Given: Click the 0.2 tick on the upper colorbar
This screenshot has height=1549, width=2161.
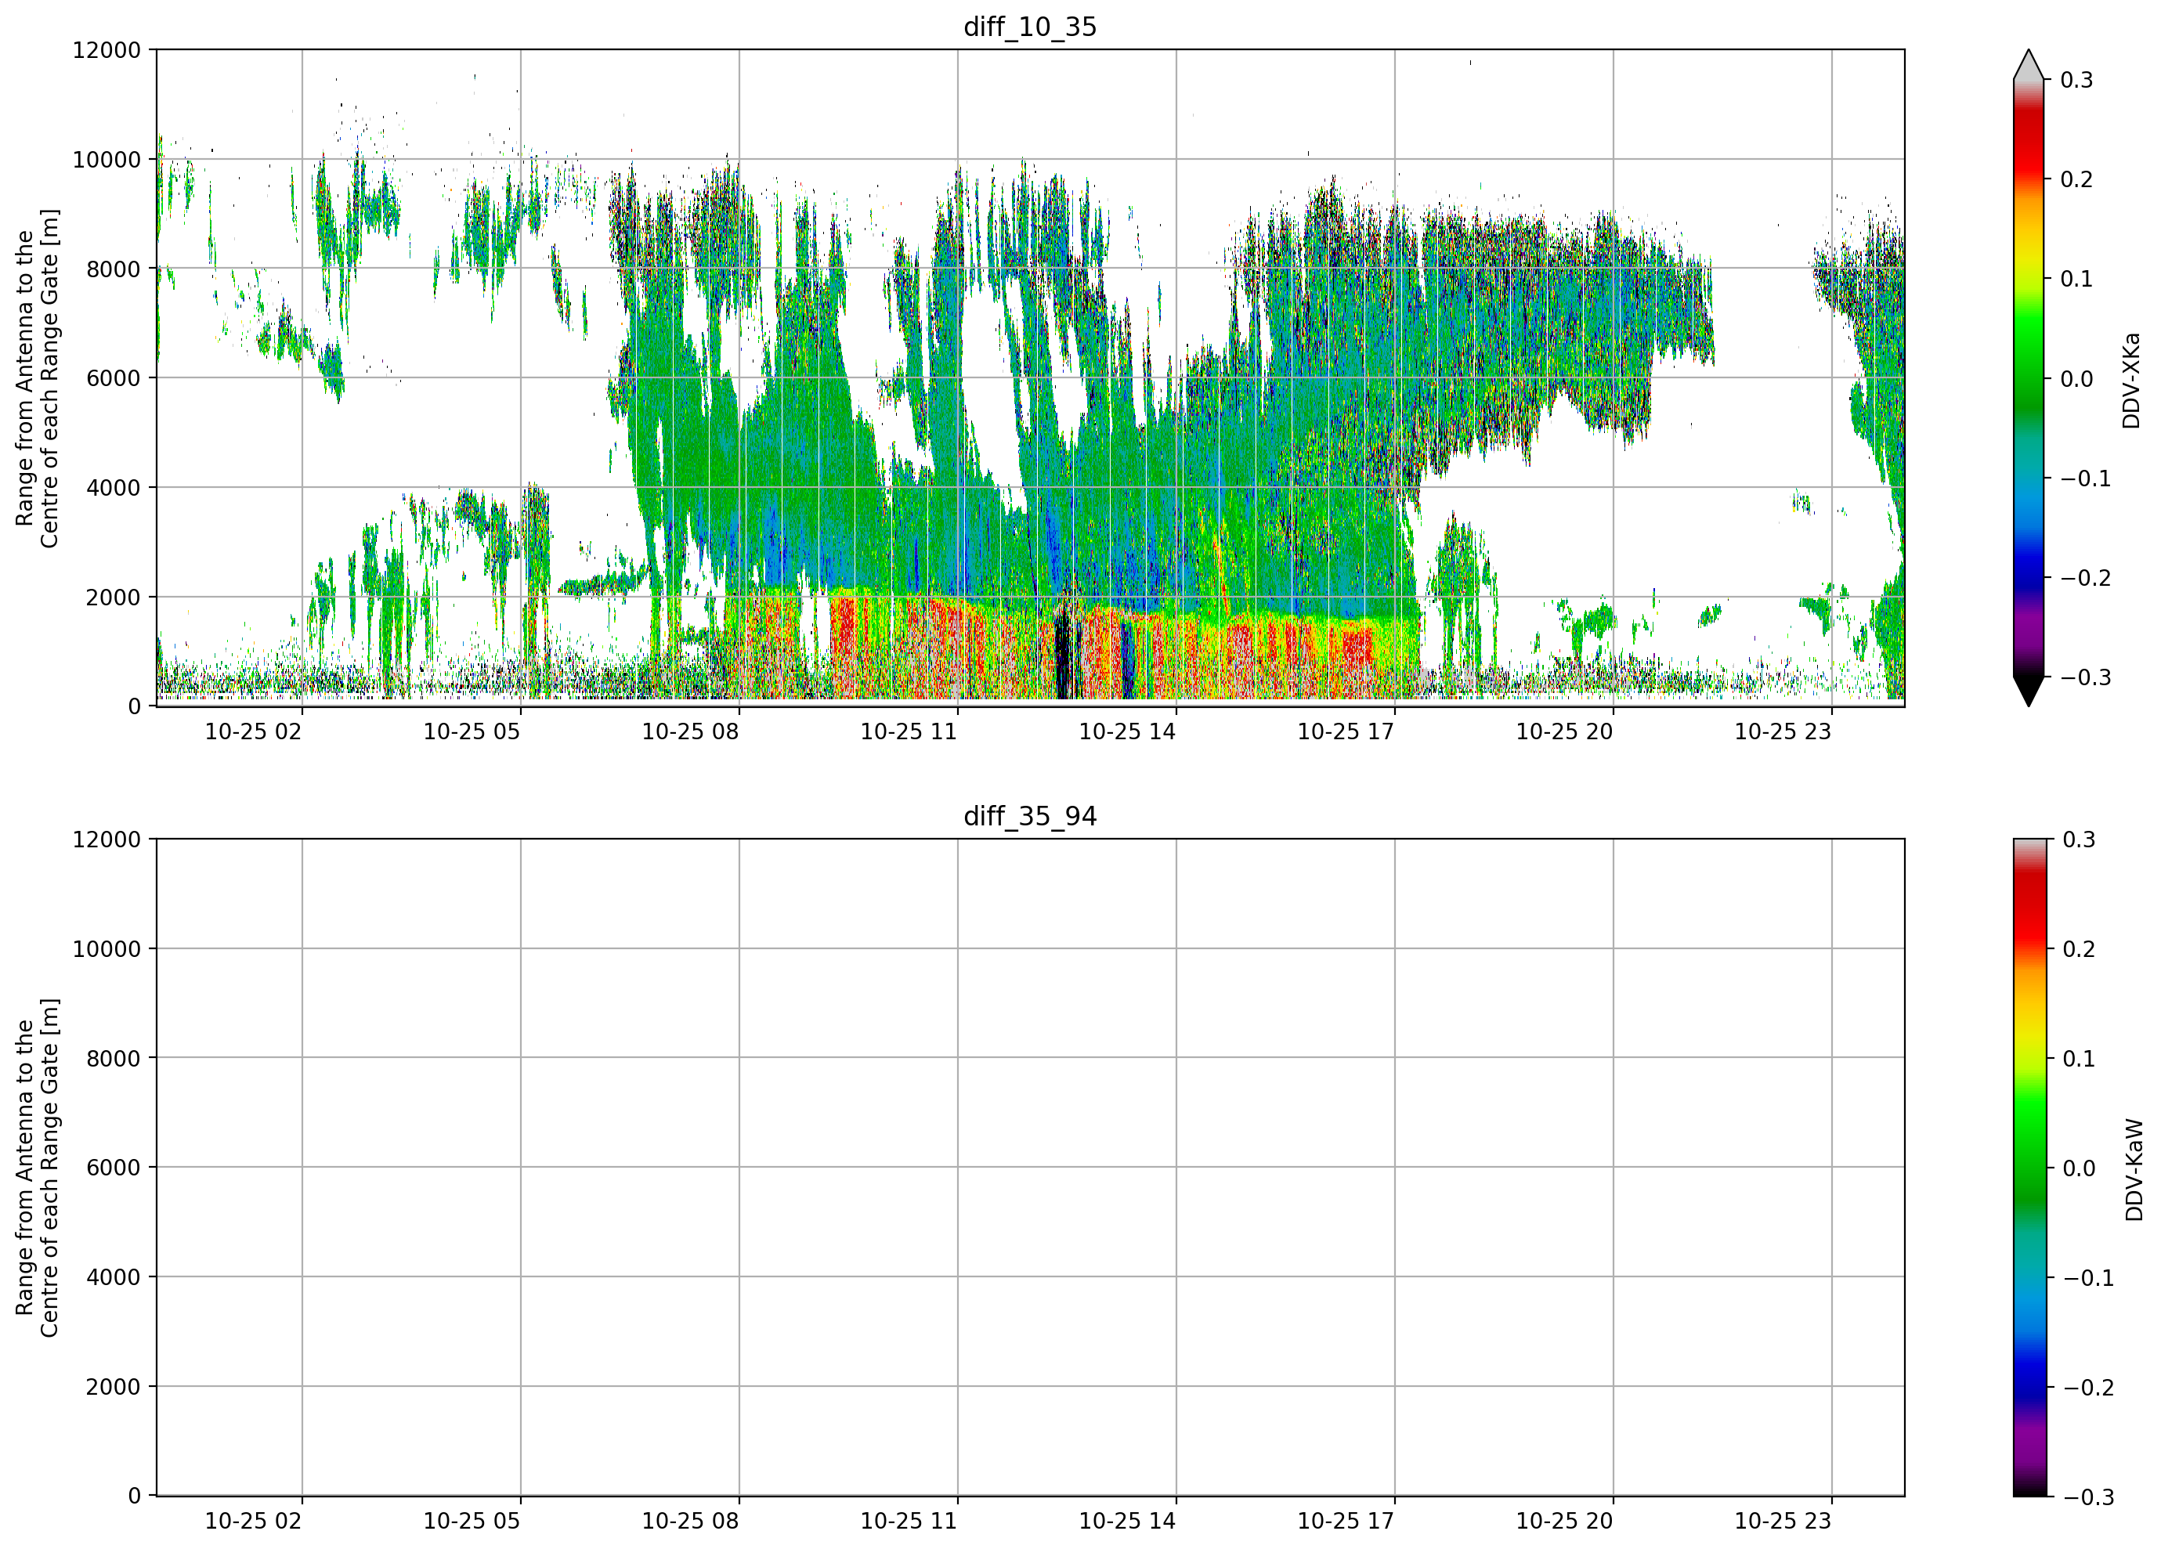Looking at the screenshot, I should point(2076,179).
